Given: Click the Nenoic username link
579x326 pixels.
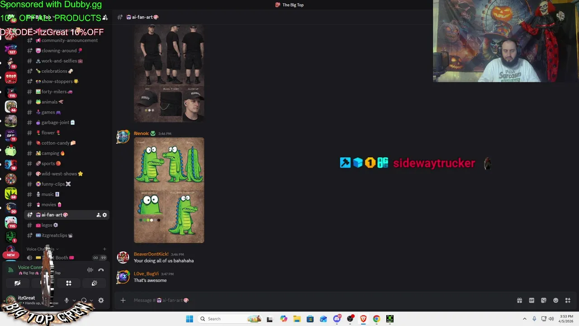Looking at the screenshot, I should pos(141,134).
